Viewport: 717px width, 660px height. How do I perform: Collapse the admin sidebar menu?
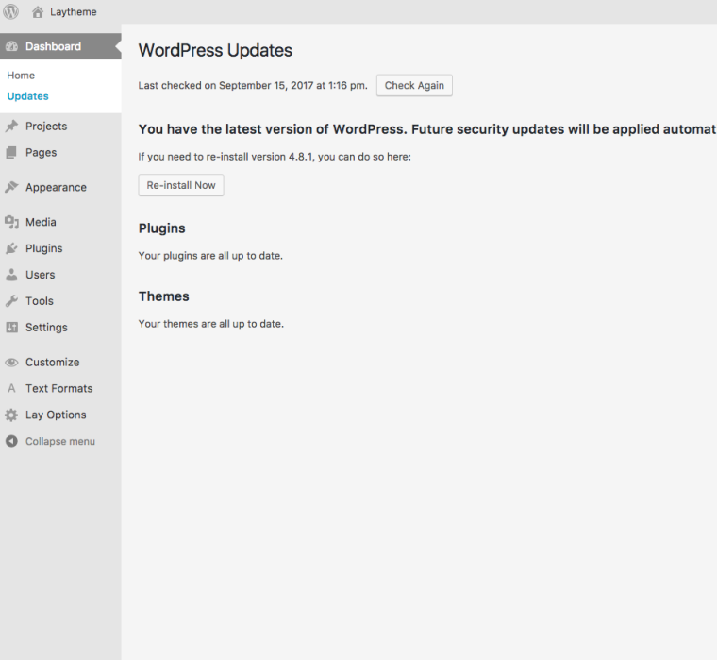[x=59, y=442]
